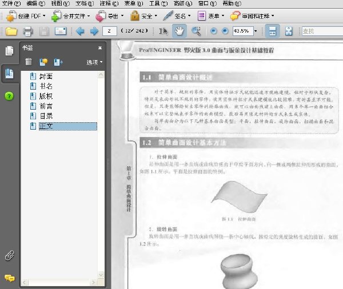Image resolution: width=343 pixels, height=289 pixels.
Task: Click bookmark panel scroll left arrow
Action: tap(25, 283)
